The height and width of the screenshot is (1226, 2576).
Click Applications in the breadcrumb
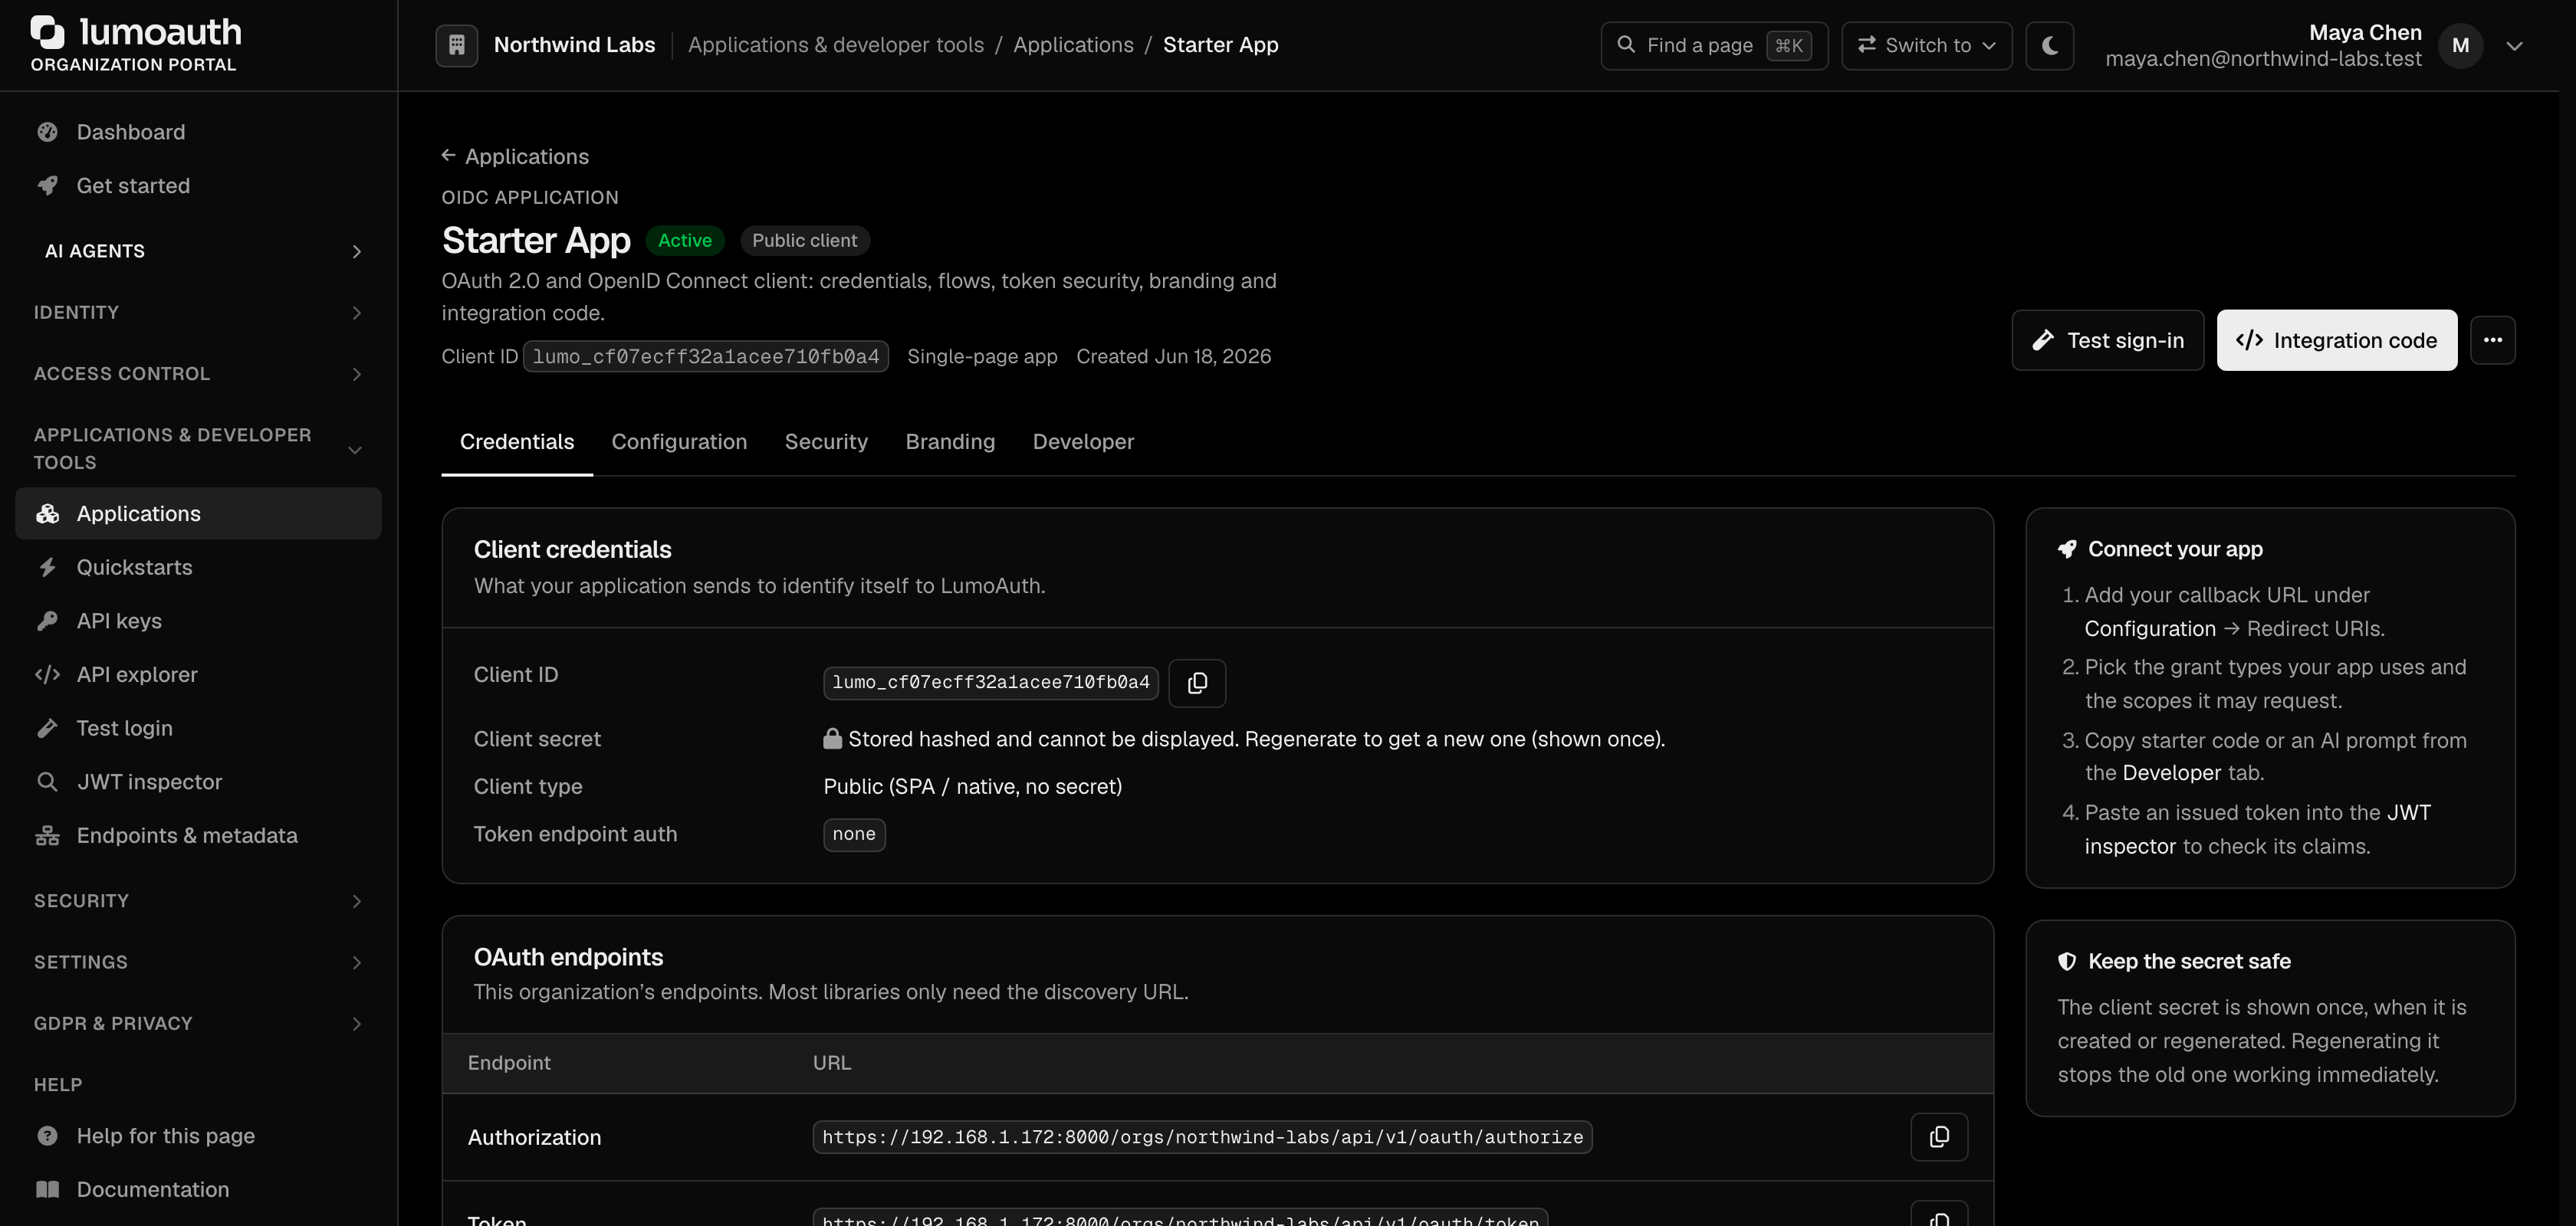click(x=1073, y=45)
